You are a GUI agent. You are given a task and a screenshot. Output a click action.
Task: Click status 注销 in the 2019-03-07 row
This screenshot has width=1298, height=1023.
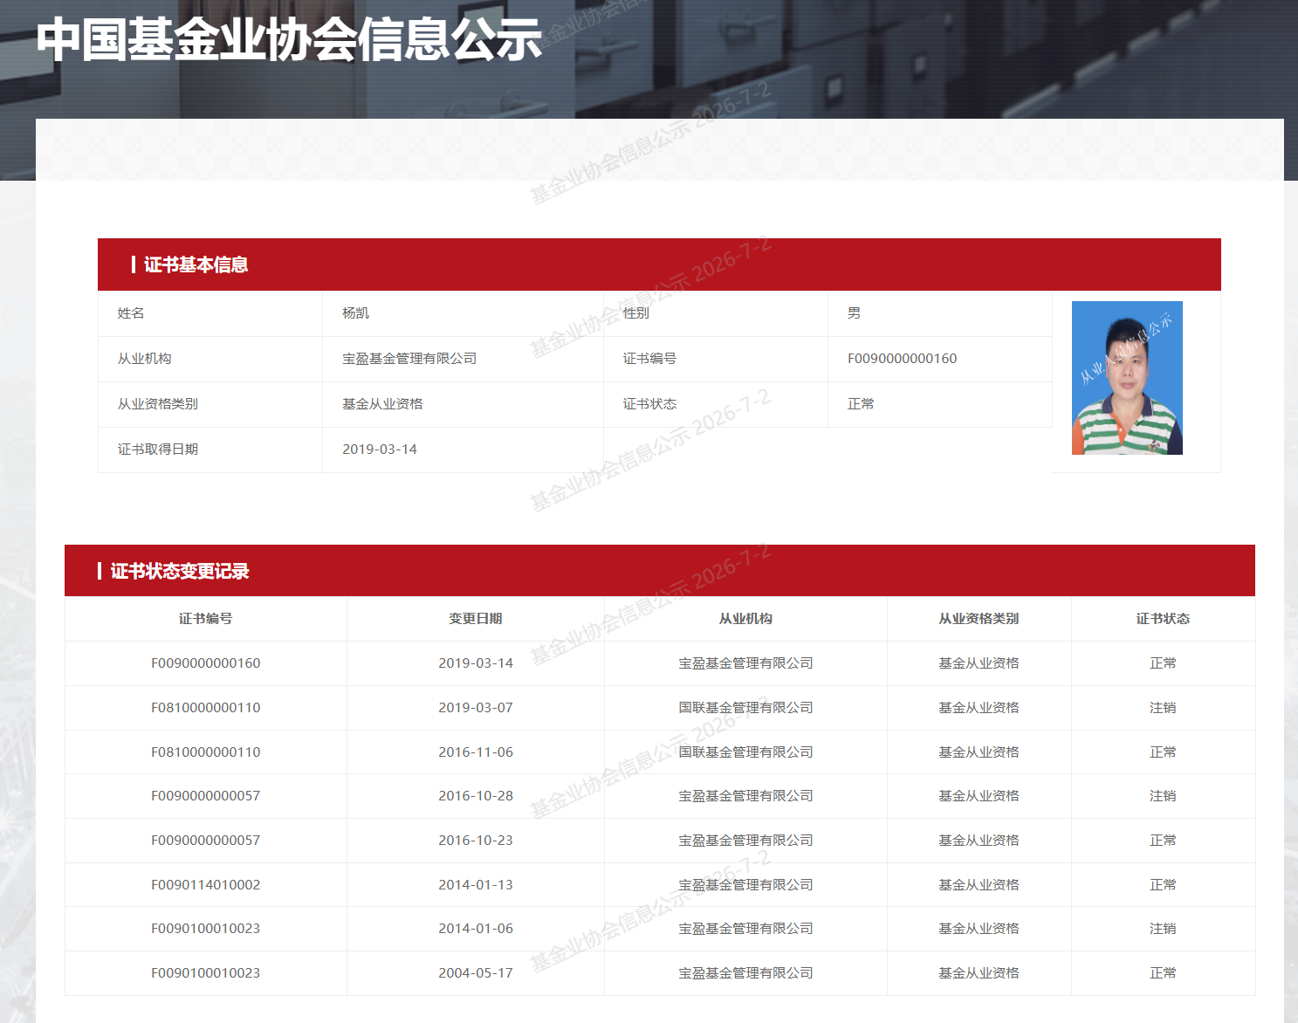point(1163,708)
